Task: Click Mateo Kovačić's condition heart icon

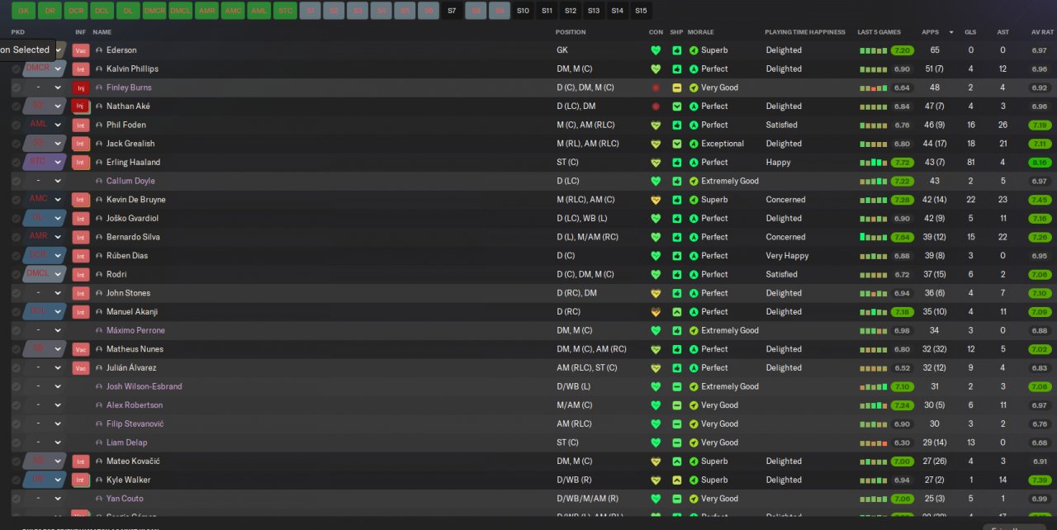Action: [656, 461]
